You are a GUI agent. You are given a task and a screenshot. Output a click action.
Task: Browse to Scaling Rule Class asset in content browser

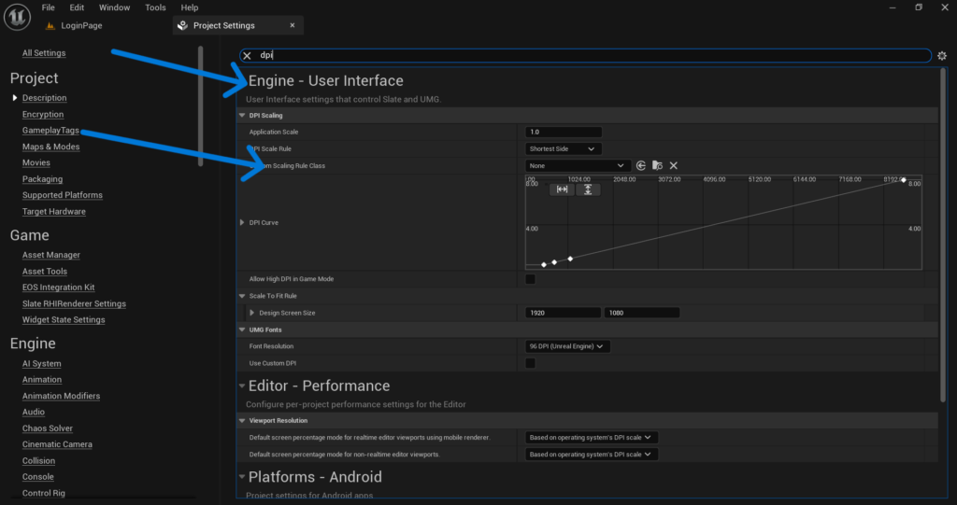point(657,165)
